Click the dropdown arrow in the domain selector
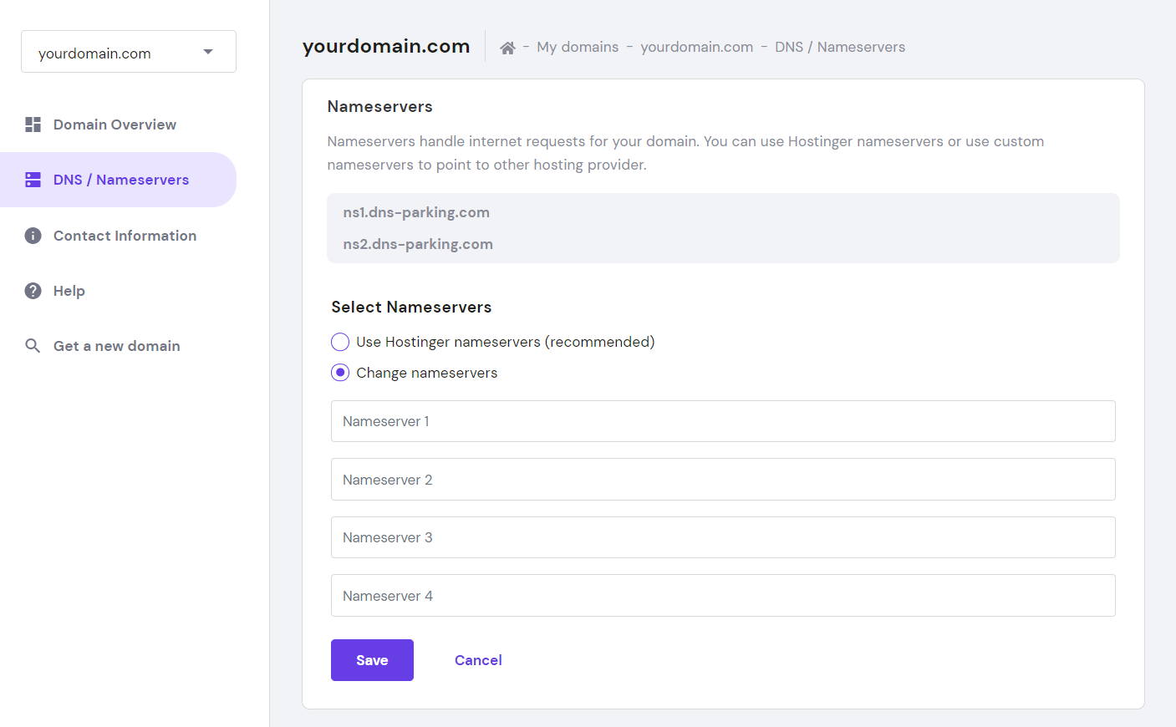The width and height of the screenshot is (1176, 727). click(208, 51)
